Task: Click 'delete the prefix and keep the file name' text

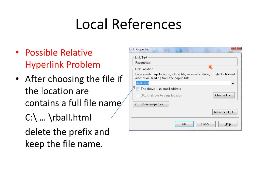Action: (x=67, y=138)
